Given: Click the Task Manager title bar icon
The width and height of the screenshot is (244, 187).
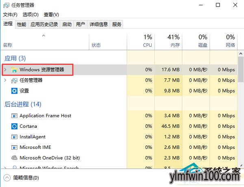Looking at the screenshot, I should pyautogui.click(x=6, y=5).
